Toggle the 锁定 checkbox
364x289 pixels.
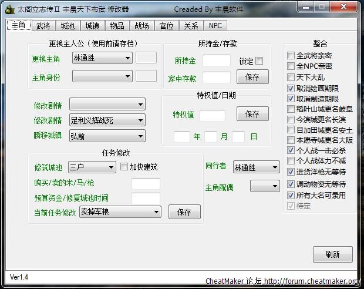[x=259, y=61]
